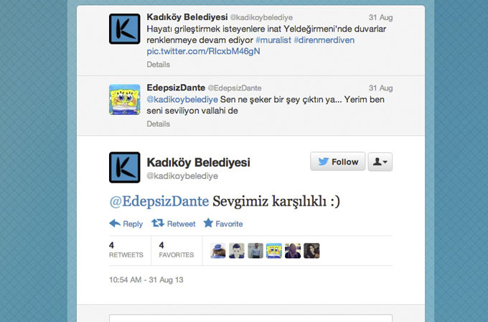Open the pic.twitter.com/RlcxbM46gN link

coord(203,52)
